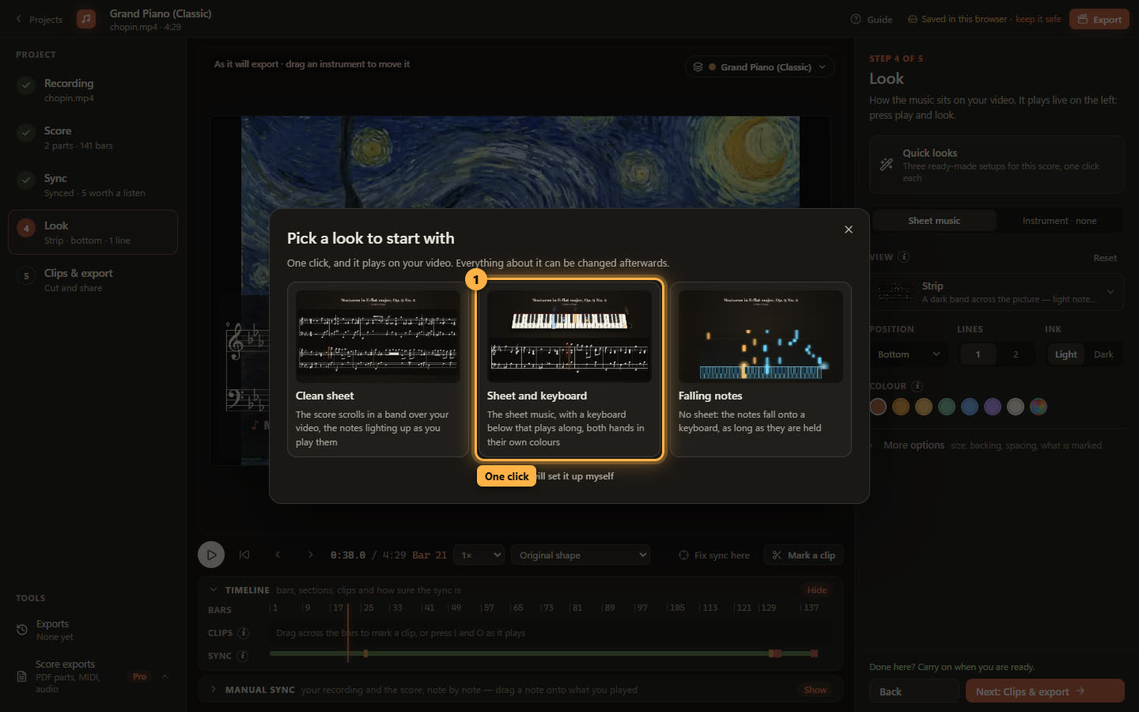This screenshot has height=712, width=1139.
Task: Go back to Projects
Action: (39, 19)
